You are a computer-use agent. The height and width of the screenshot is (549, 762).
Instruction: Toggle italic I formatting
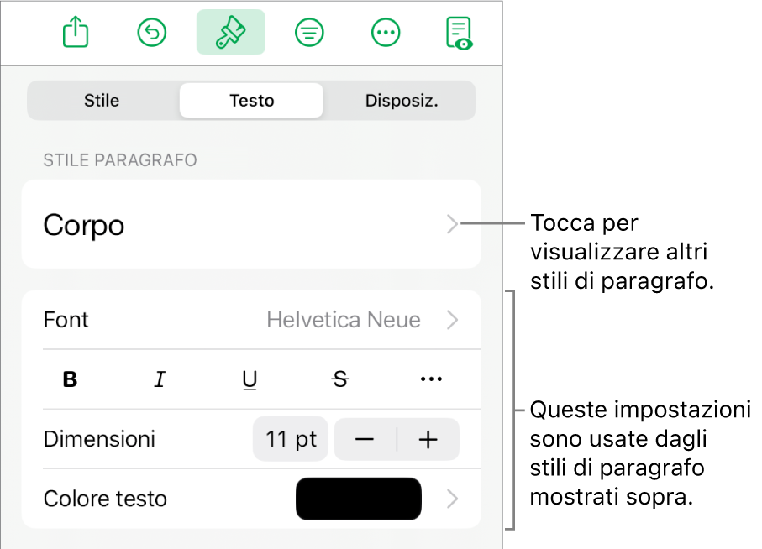(160, 379)
